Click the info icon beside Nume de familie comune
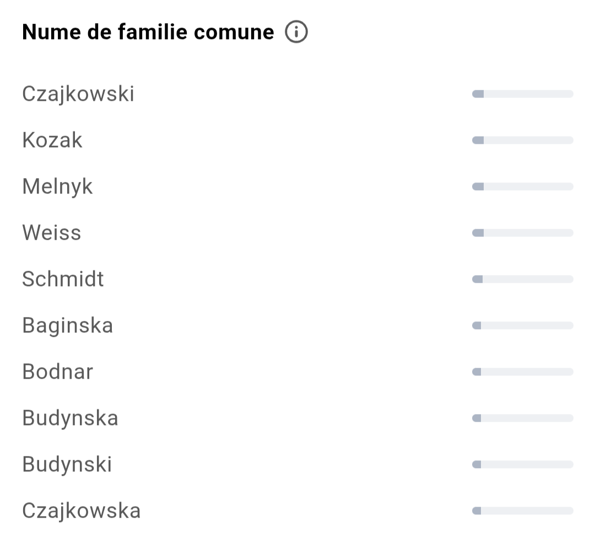 tap(296, 31)
